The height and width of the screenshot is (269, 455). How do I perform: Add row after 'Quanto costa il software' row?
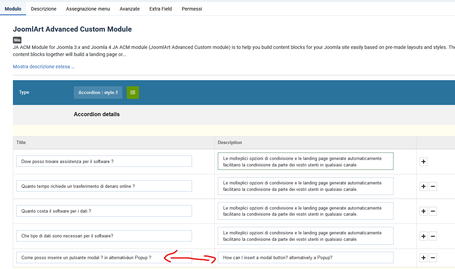(x=423, y=211)
